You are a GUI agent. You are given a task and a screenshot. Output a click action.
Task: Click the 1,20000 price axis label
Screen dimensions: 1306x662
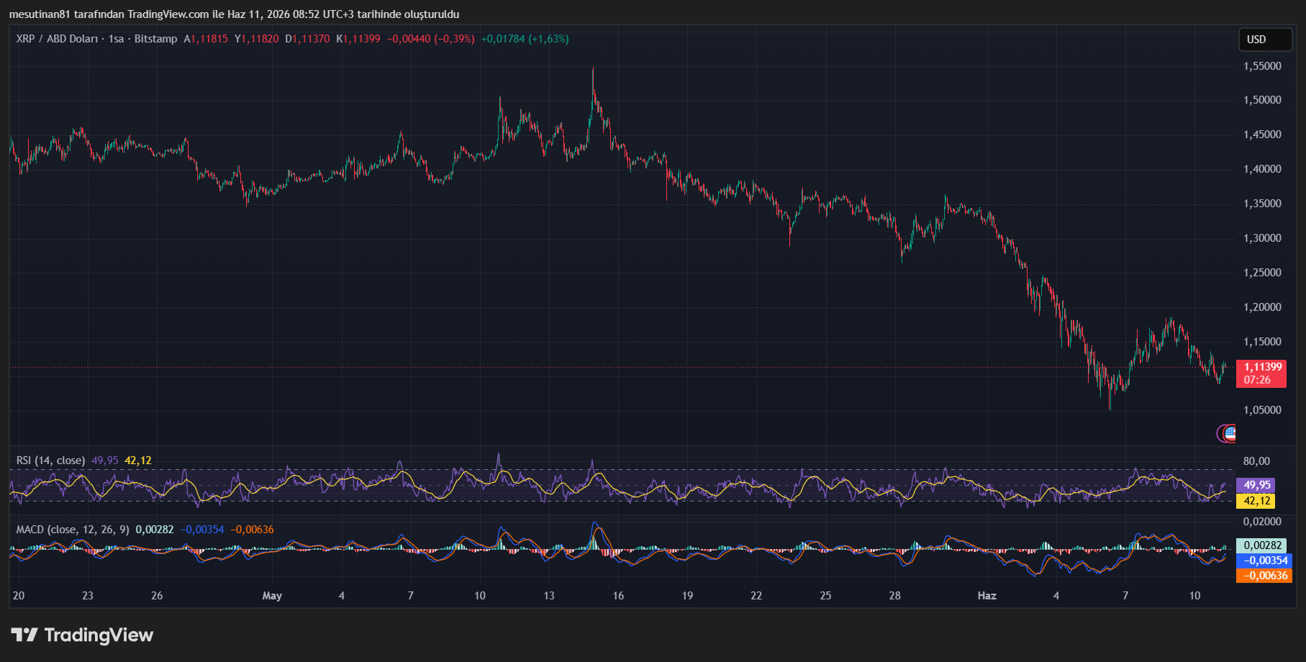tap(1262, 307)
